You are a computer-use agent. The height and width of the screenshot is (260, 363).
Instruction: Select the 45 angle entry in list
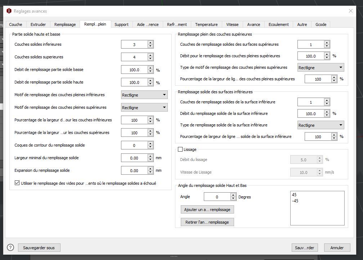tap(294, 195)
